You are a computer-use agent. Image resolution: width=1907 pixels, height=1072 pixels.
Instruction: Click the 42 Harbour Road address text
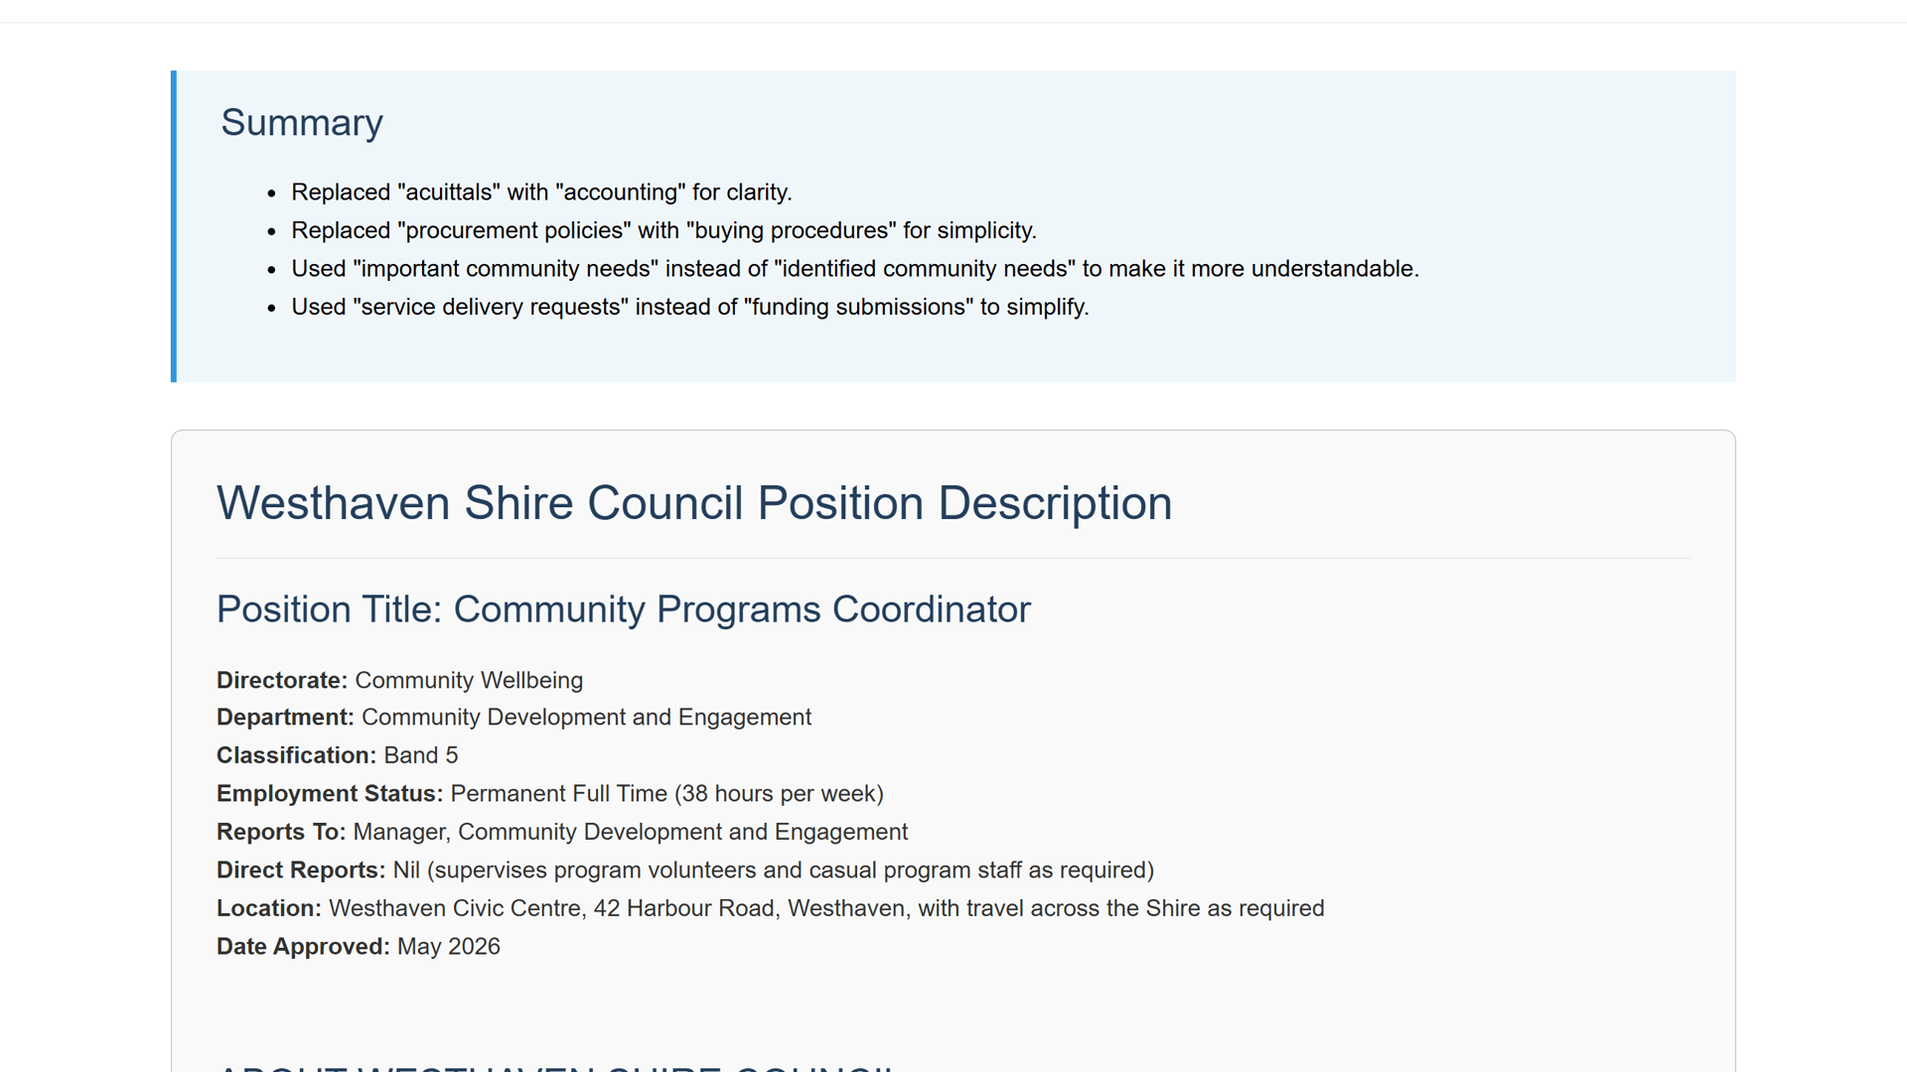(x=684, y=909)
